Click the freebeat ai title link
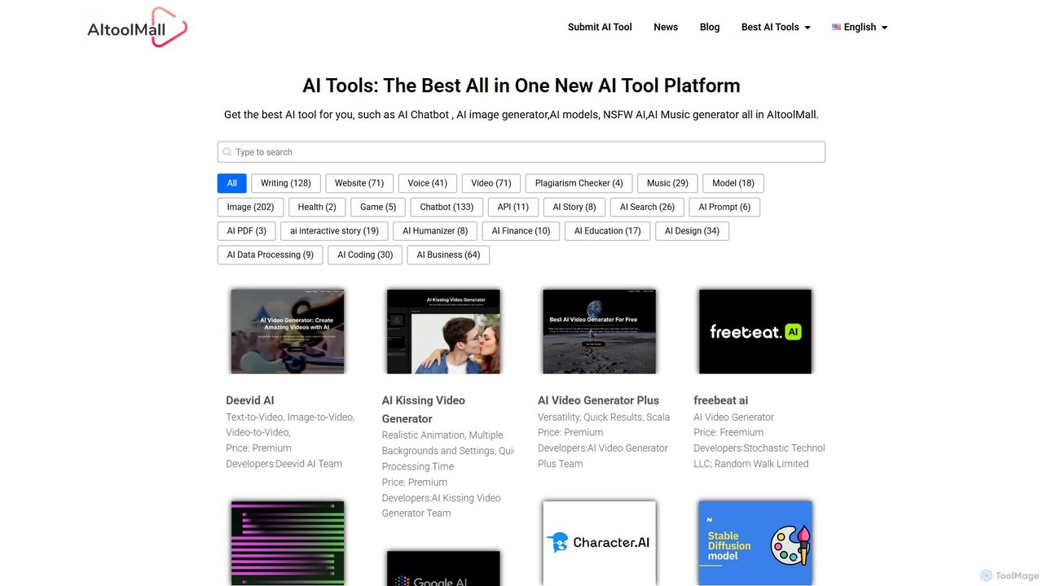1043x586 pixels. click(720, 400)
